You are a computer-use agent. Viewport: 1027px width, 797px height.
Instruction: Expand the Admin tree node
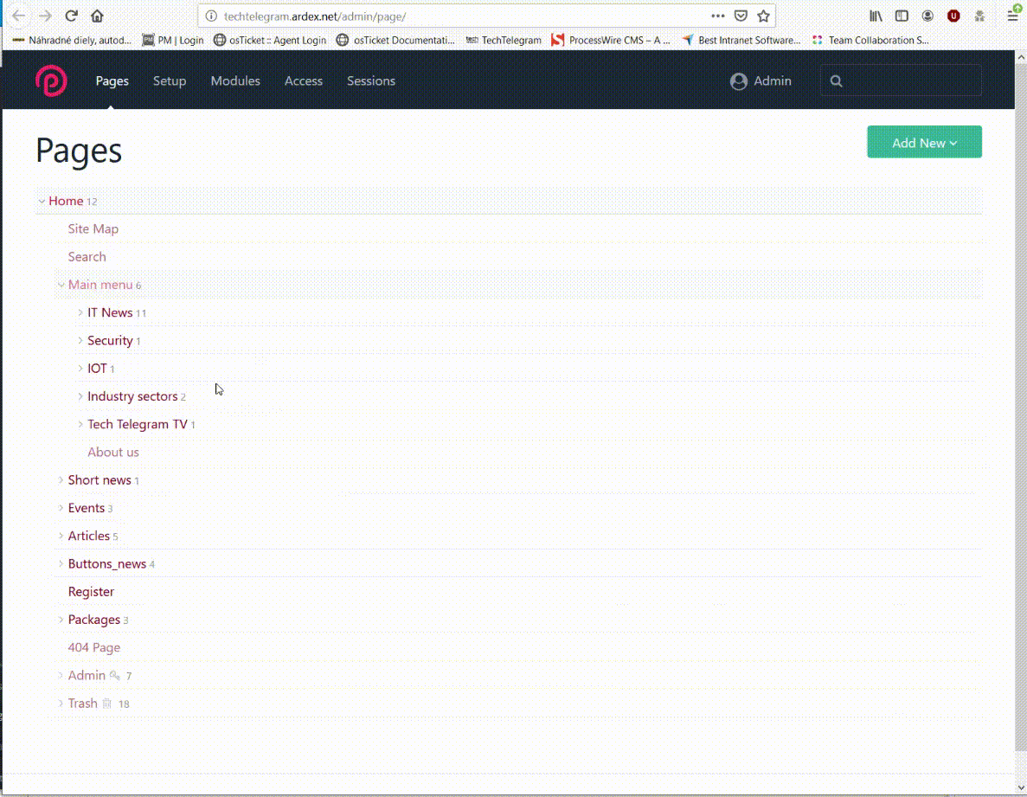(61, 675)
